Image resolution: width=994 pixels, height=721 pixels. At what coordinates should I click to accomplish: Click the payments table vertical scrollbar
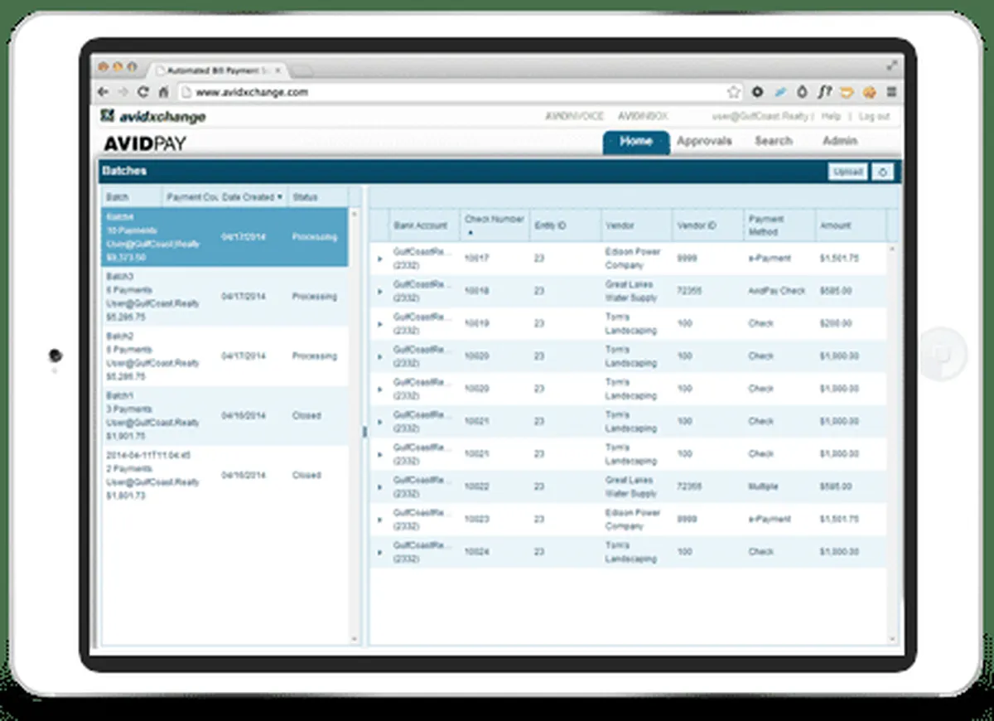click(893, 443)
